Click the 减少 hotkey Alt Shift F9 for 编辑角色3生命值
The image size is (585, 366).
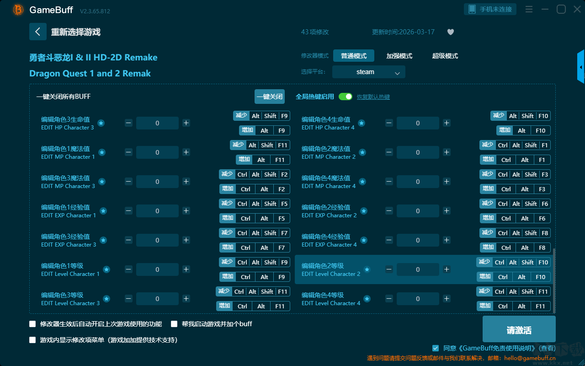click(x=261, y=116)
